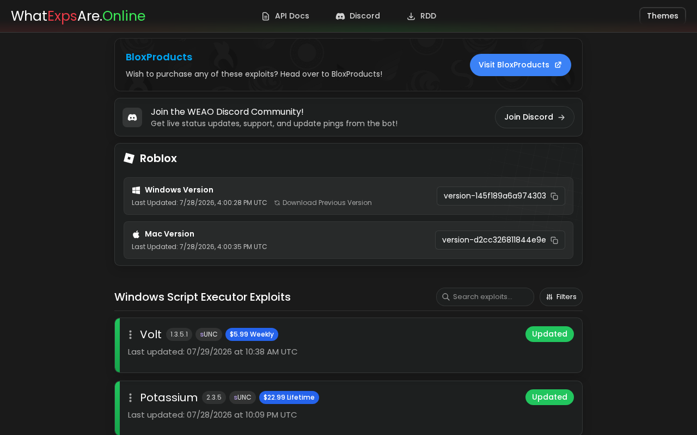Open the Themes menu

point(663,16)
